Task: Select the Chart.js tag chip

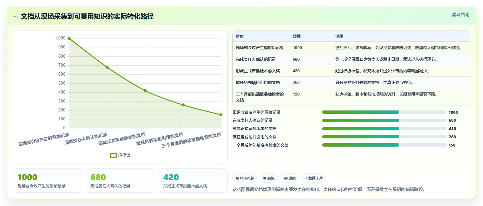Action: click(245, 178)
